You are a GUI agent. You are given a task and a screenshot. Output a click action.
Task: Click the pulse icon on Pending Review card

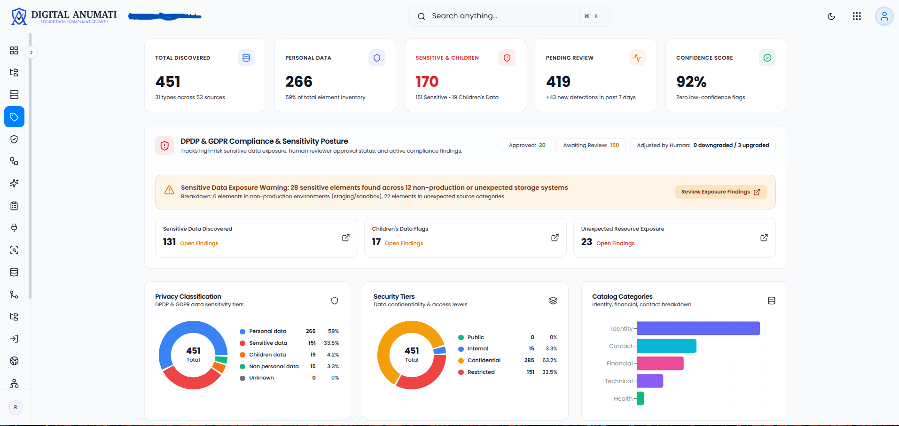tap(637, 58)
